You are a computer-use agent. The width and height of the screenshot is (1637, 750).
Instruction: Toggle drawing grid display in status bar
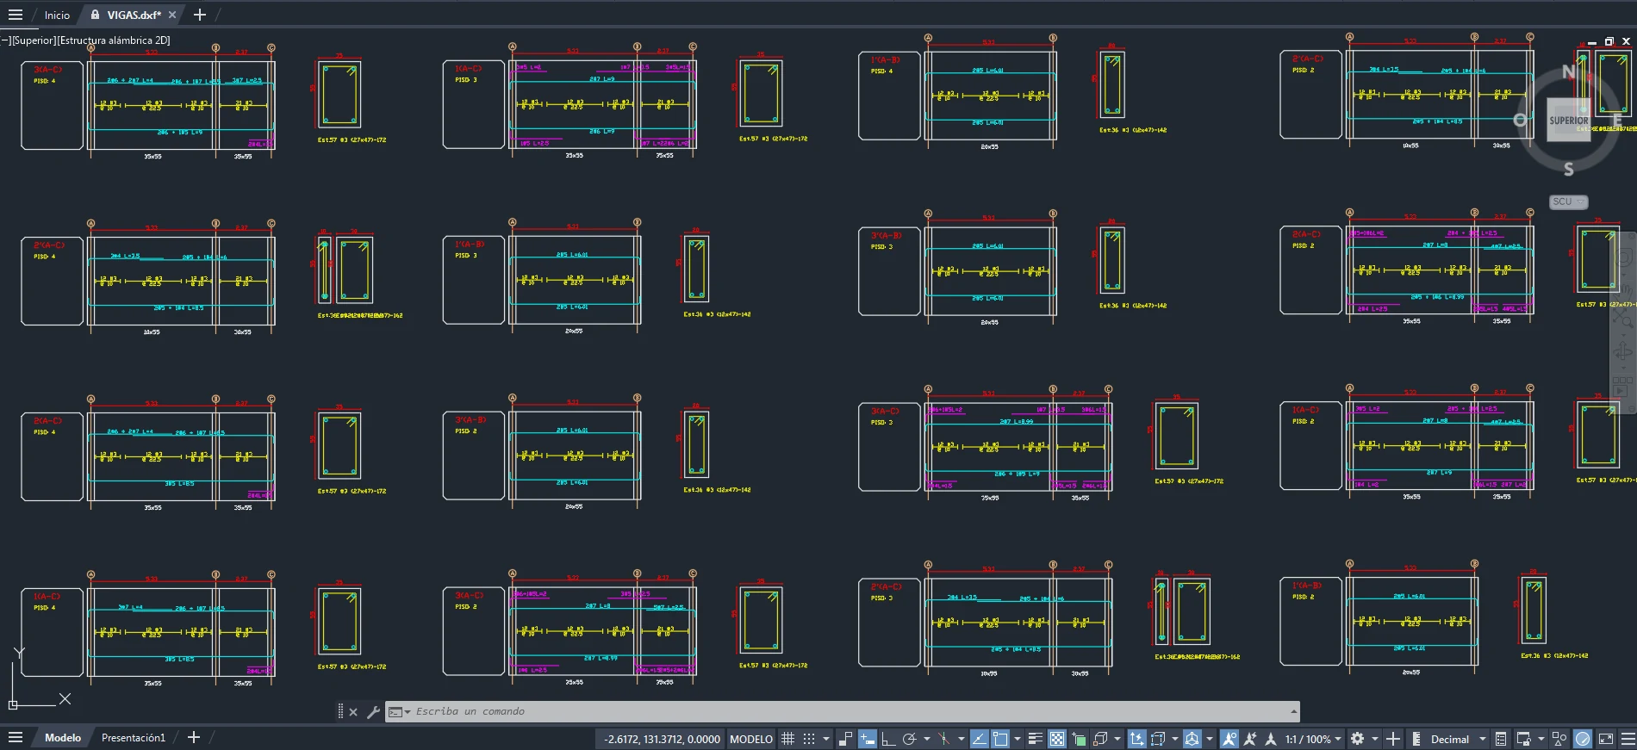point(787,739)
